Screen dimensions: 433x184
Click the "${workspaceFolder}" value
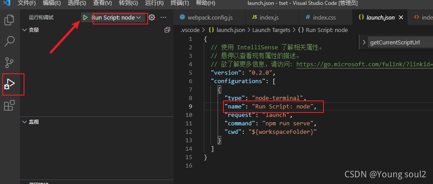coord(282,132)
